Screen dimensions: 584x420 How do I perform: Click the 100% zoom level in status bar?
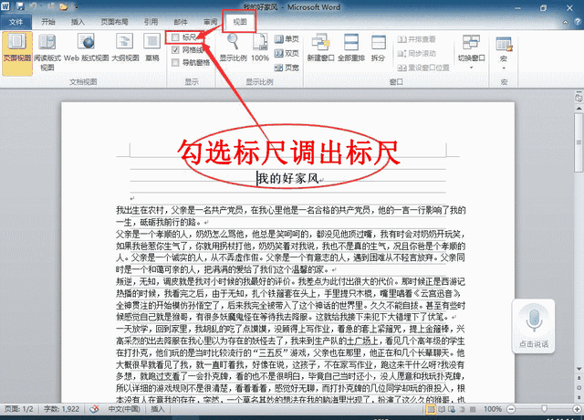coord(493,409)
